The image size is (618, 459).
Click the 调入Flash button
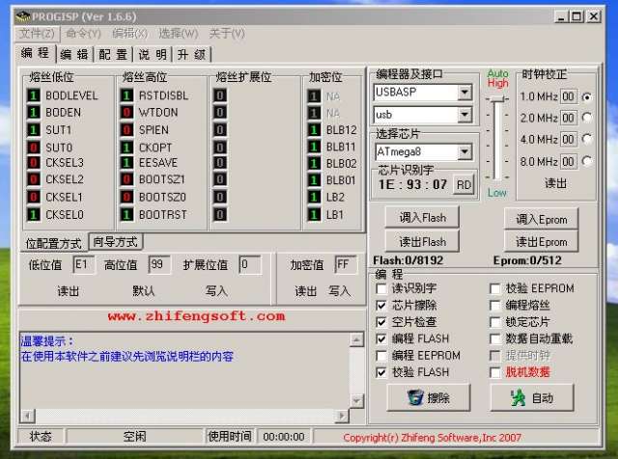pos(421,218)
